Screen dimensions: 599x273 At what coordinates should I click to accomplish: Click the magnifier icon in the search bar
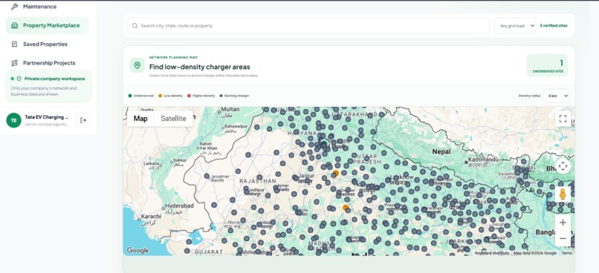pos(135,26)
